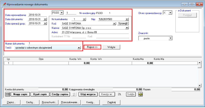
Task: Close the dialog with Zamknij
Action: click(111, 102)
